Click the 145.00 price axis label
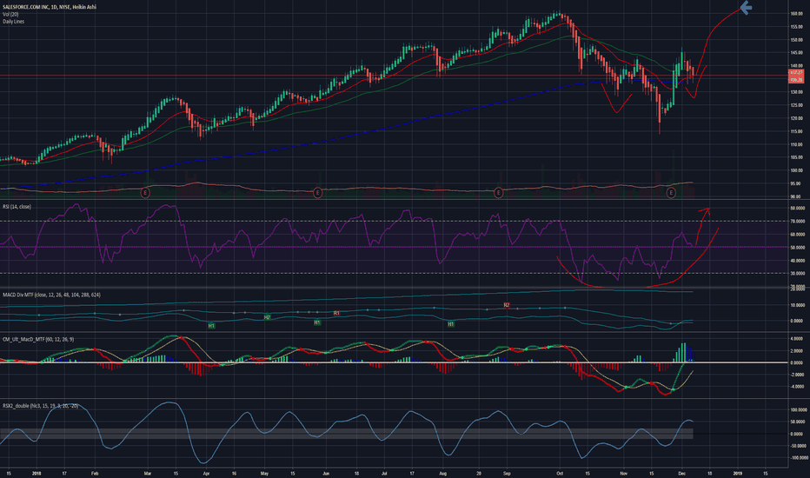The width and height of the screenshot is (810, 478). [796, 53]
